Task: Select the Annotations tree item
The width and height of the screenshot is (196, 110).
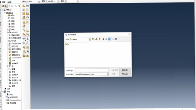Action: pyautogui.click(x=9, y=89)
